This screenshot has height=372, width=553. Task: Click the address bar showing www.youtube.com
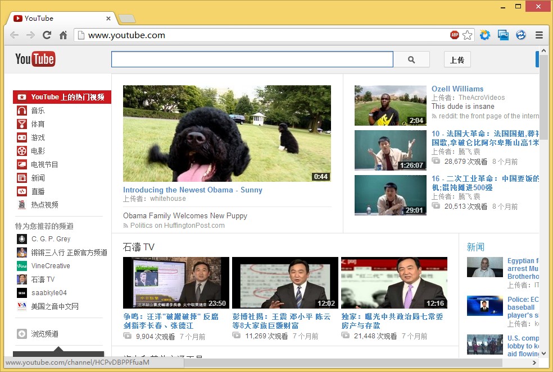261,35
